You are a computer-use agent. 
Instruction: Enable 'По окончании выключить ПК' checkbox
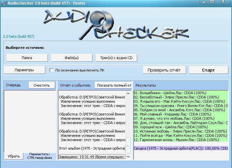(x=52, y=70)
